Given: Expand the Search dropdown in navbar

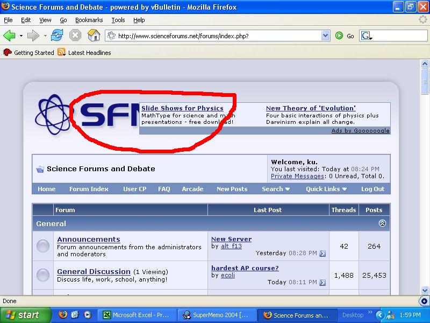Looking at the screenshot, I should [x=276, y=189].
